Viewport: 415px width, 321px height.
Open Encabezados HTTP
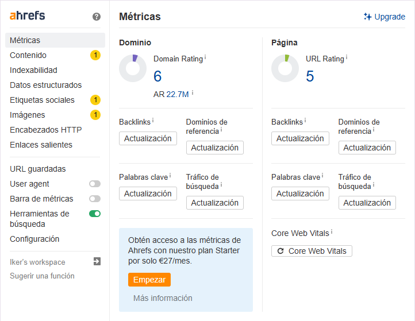coord(46,130)
